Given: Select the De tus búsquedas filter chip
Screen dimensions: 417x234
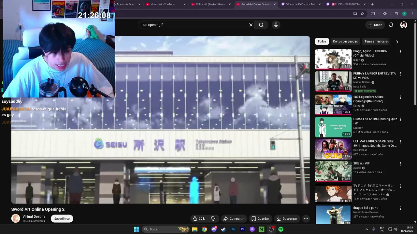Looking at the screenshot, I should tap(345, 41).
